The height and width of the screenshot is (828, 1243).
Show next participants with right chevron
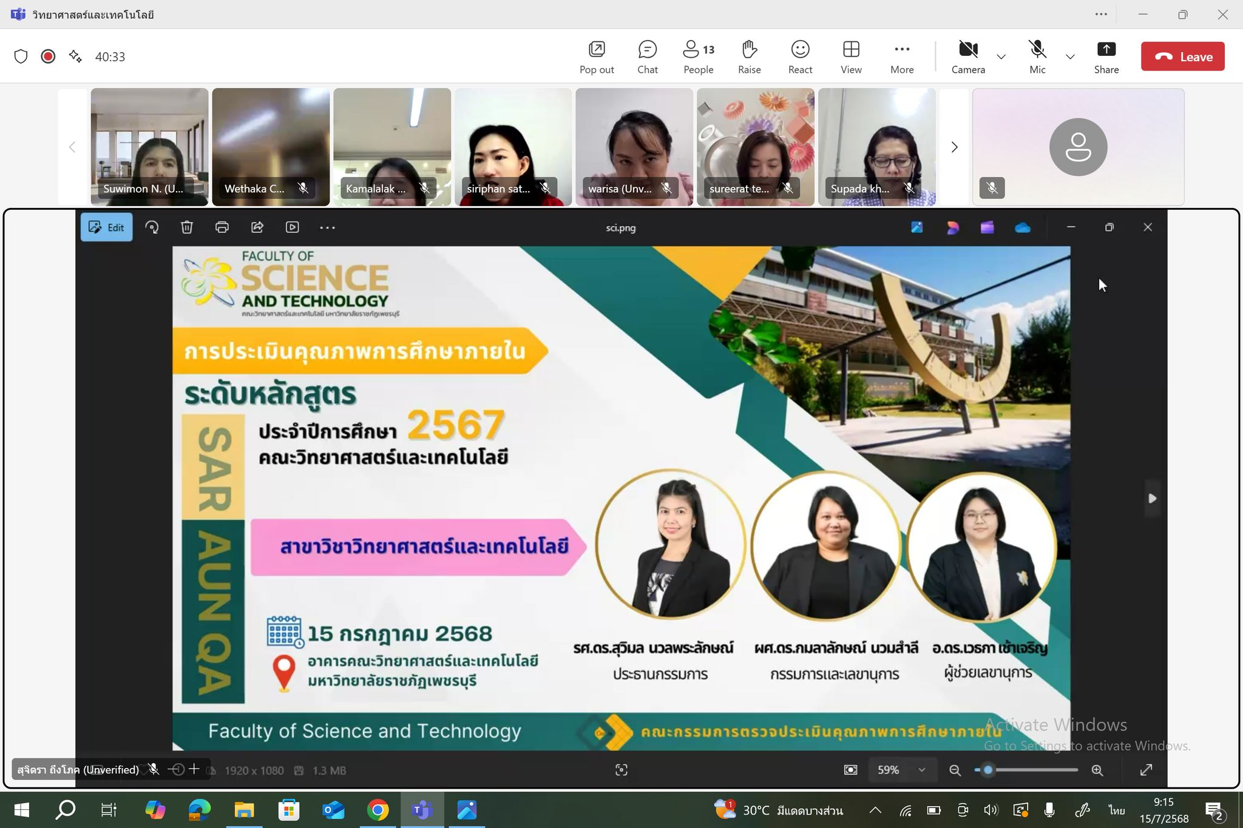(954, 147)
